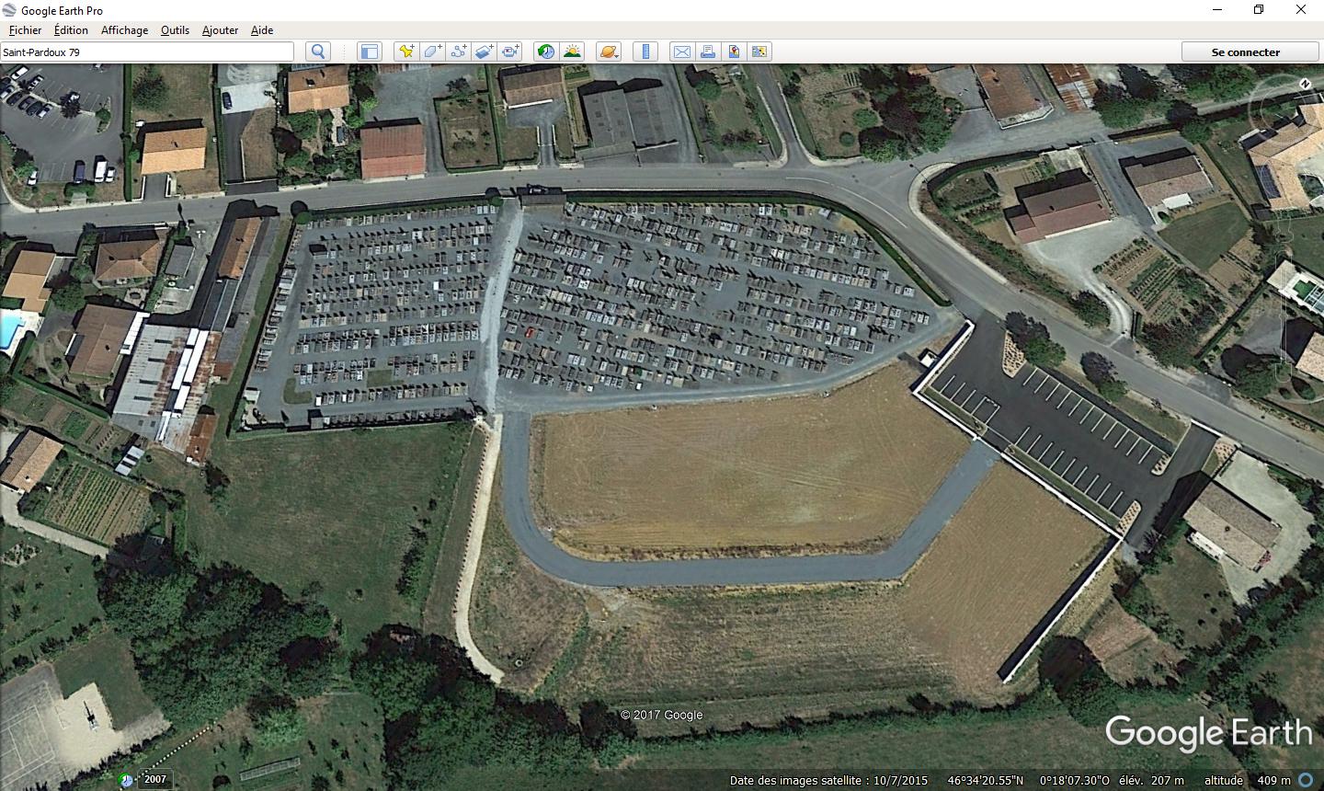Toggle historical imagery clock button
The height and width of the screenshot is (791, 1324).
tap(546, 52)
